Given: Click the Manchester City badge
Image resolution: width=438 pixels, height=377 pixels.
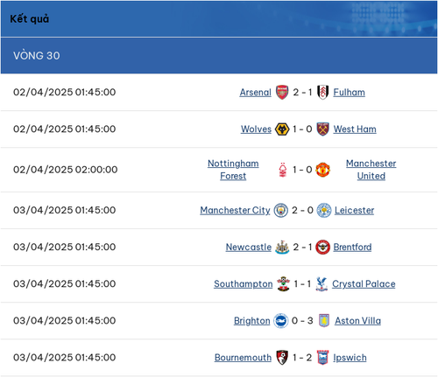Looking at the screenshot, I should [281, 210].
